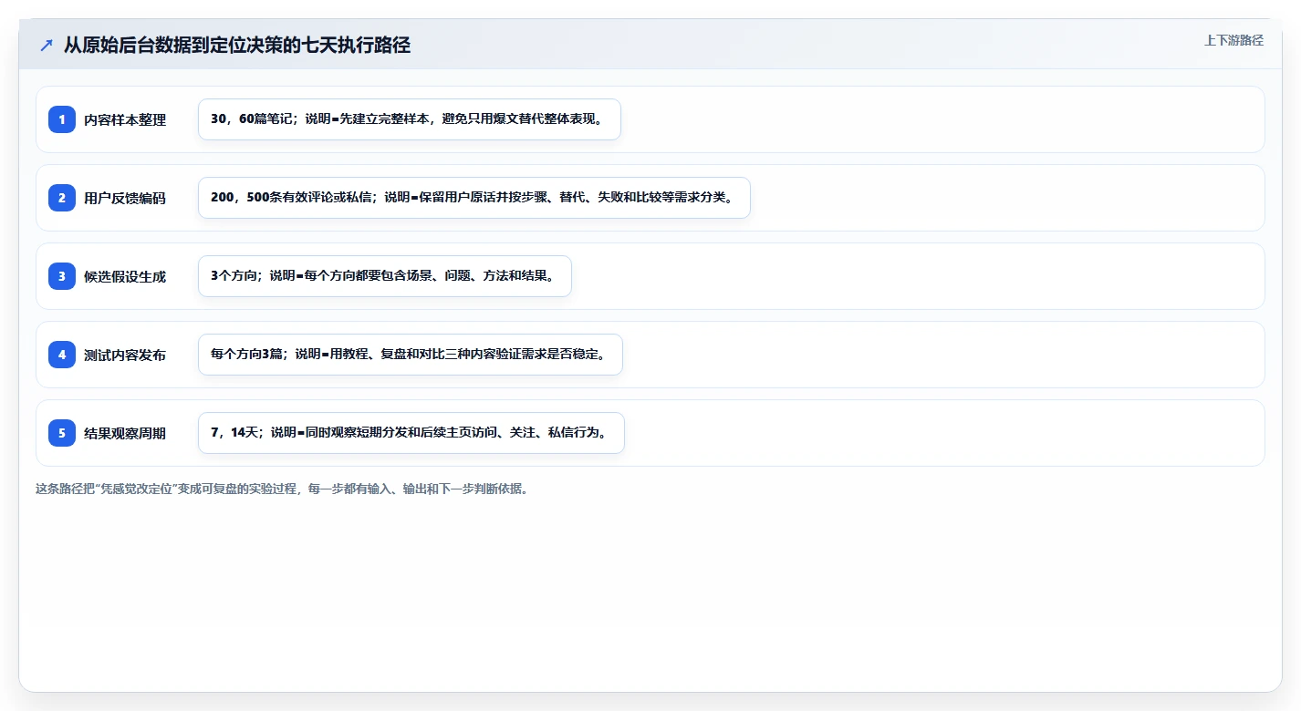
Task: Click the 用户反馈编码 step label
Action: pyautogui.click(x=125, y=198)
